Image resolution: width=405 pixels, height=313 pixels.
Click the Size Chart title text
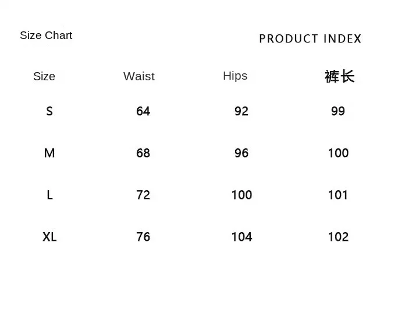pyautogui.click(x=46, y=35)
